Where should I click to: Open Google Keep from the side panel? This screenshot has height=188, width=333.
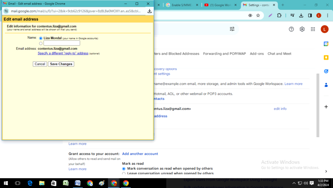point(326,58)
